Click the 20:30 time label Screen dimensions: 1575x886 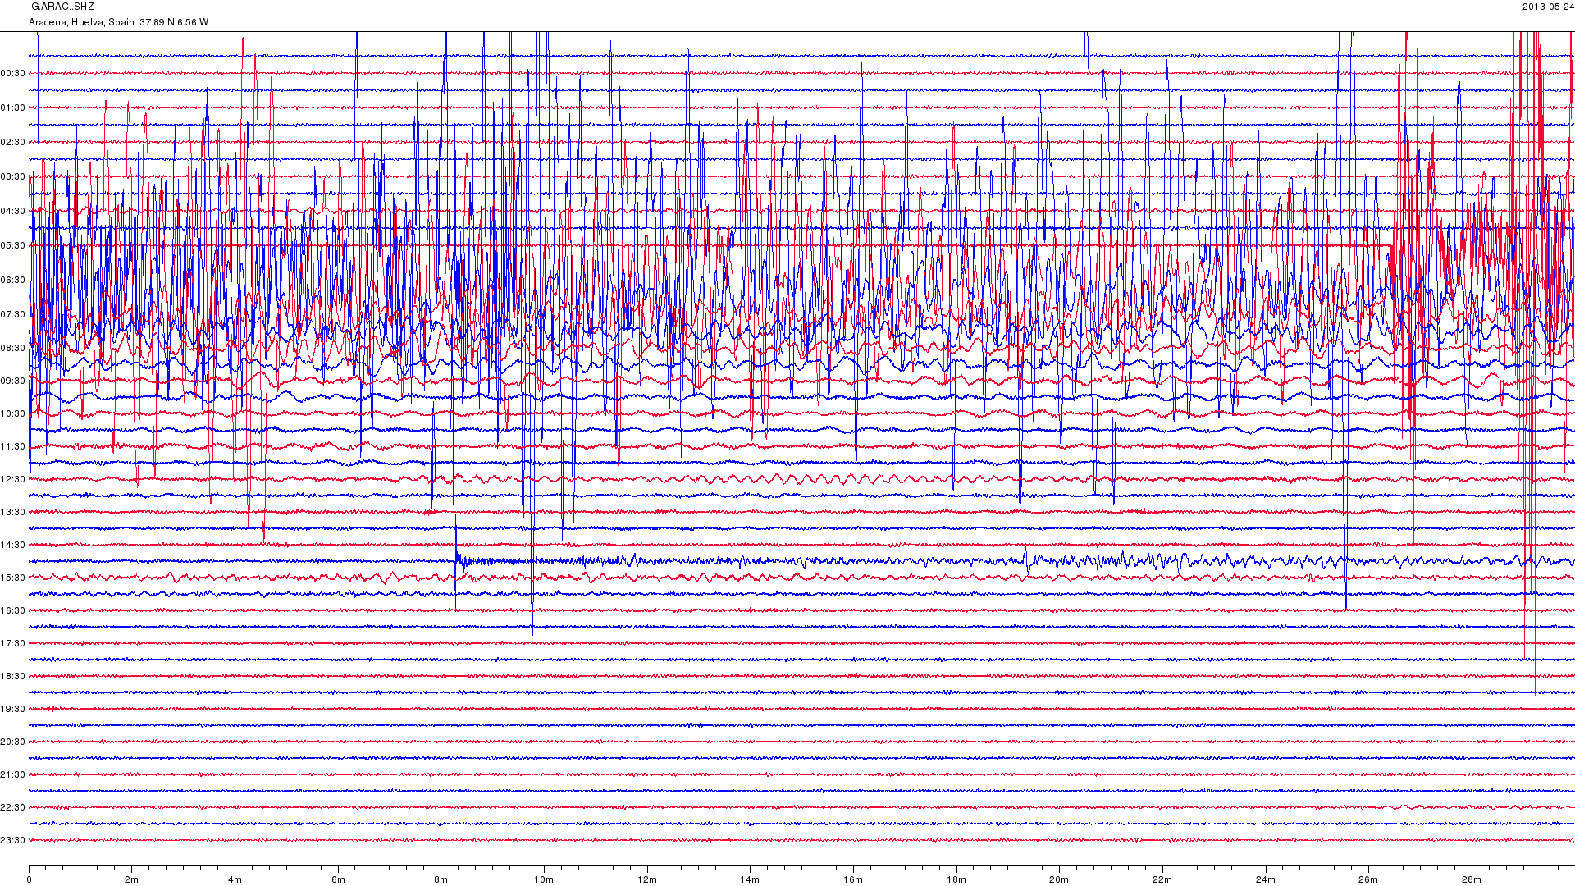tap(13, 742)
